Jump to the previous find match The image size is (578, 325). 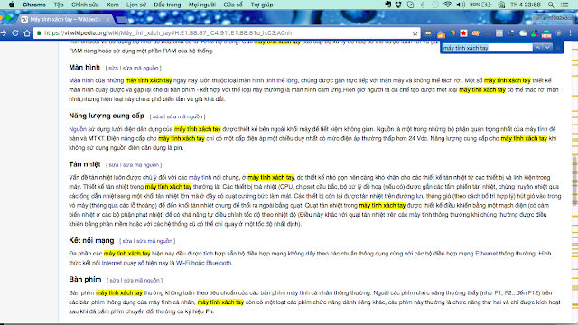tap(538, 48)
